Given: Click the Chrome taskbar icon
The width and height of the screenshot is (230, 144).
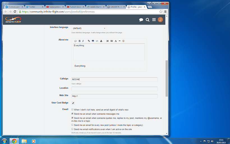Looking at the screenshot, I should click(14, 141).
